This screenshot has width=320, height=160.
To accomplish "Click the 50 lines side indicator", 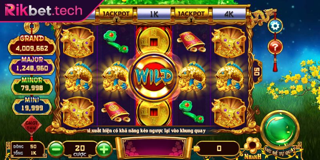I will [257, 72].
